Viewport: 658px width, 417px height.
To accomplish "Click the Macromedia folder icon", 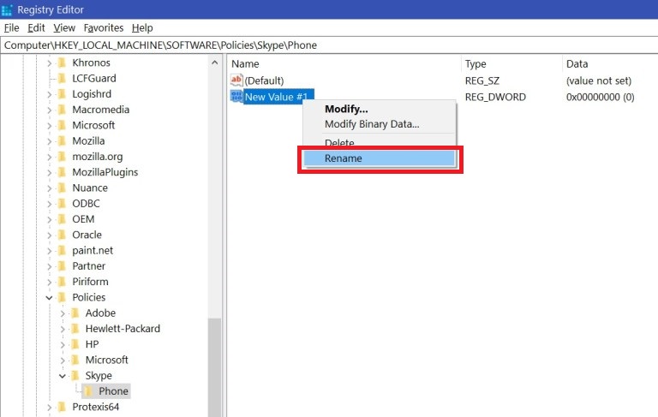I will point(62,110).
